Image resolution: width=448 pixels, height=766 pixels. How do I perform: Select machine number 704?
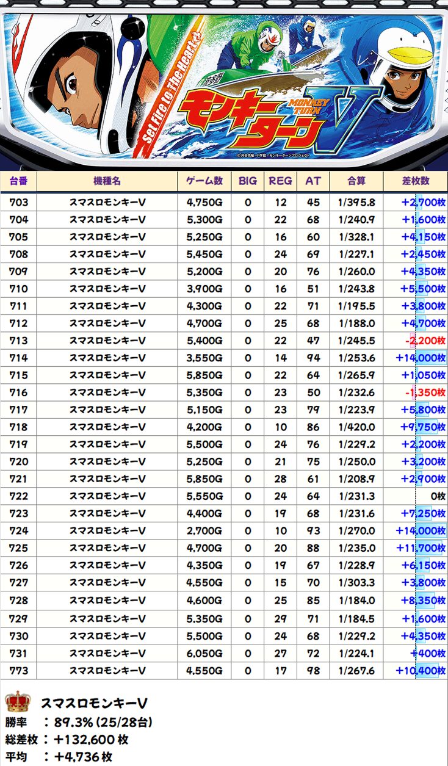(18, 219)
